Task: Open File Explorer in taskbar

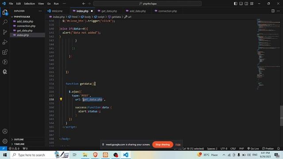Action: (x=85, y=155)
